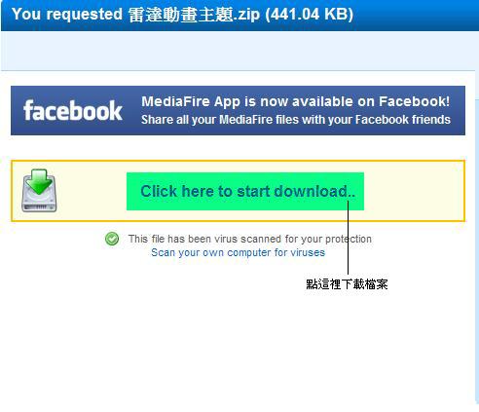The width and height of the screenshot is (479, 412).
Task: Click the 點這裡下載檔案 annotation label
Action: click(347, 284)
